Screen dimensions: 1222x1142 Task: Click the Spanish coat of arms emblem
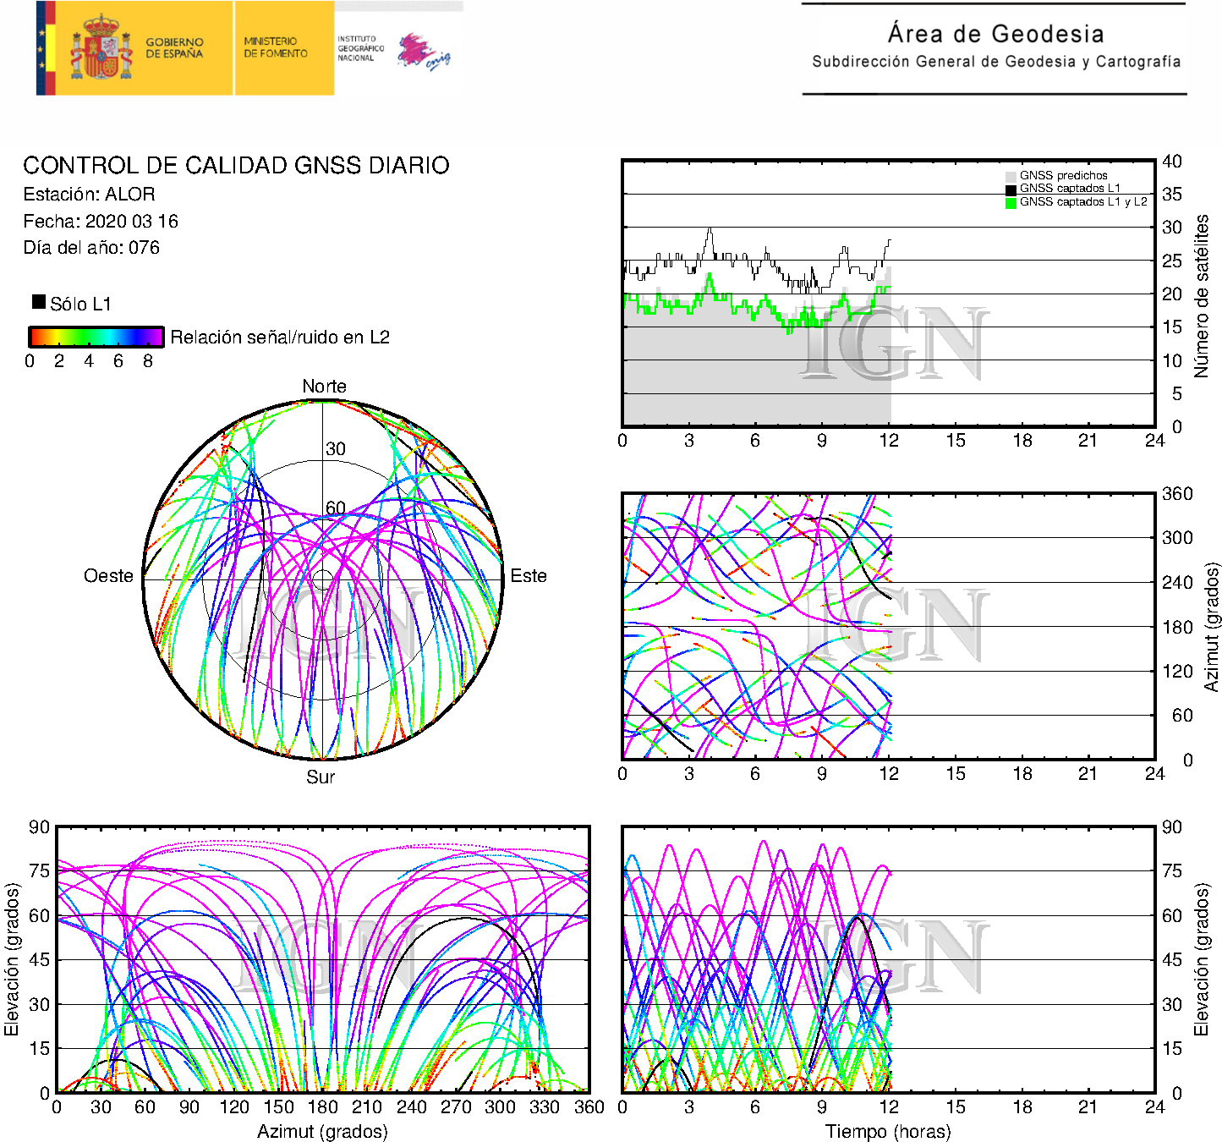point(101,48)
